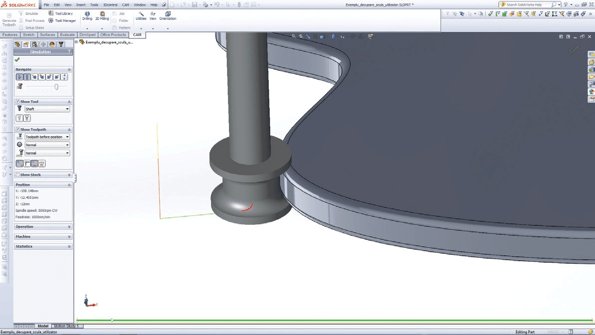The height and width of the screenshot is (335, 595).
Task: Collapse the Position section
Action: point(69,185)
